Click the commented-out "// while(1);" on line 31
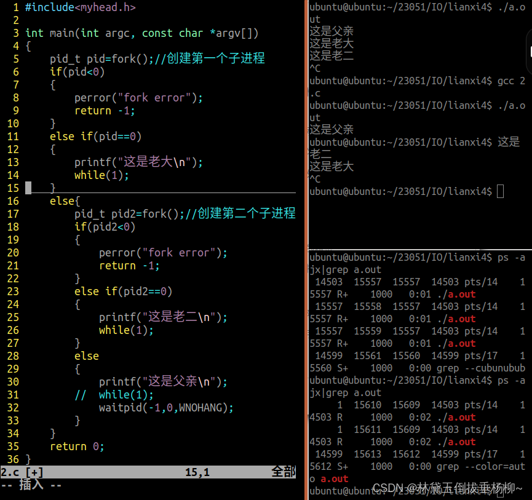Screen dimensions: 532x500 [x=114, y=394]
